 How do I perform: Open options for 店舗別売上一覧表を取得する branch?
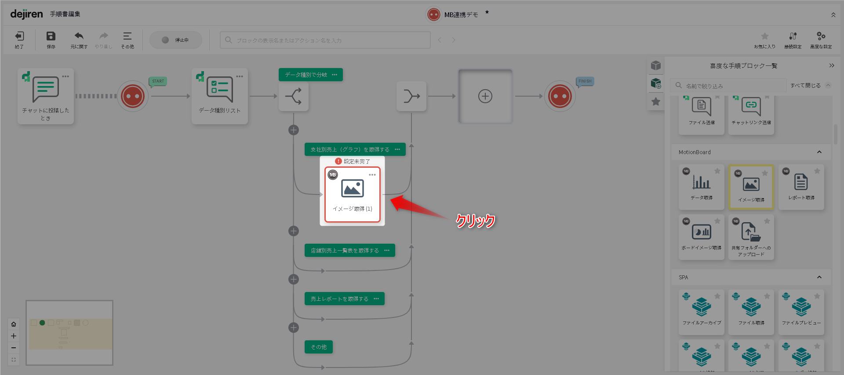[x=387, y=250]
